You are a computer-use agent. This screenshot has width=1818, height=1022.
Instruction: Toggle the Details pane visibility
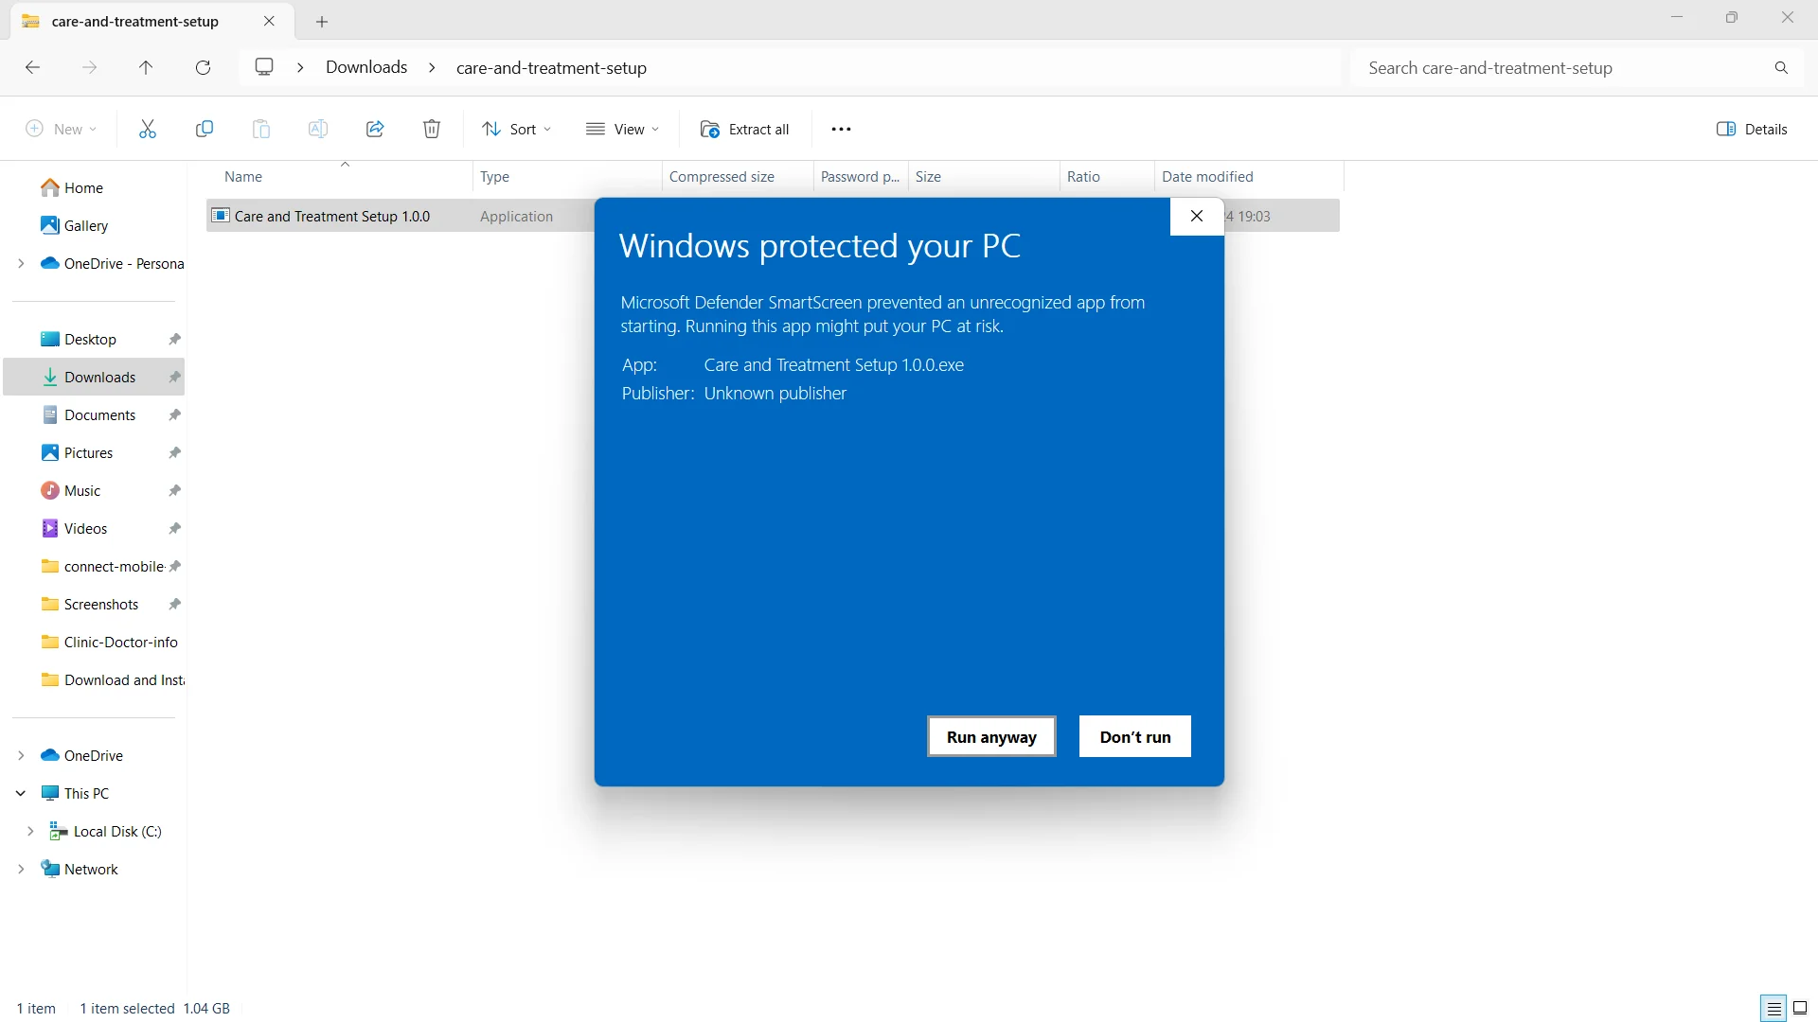[x=1755, y=129]
